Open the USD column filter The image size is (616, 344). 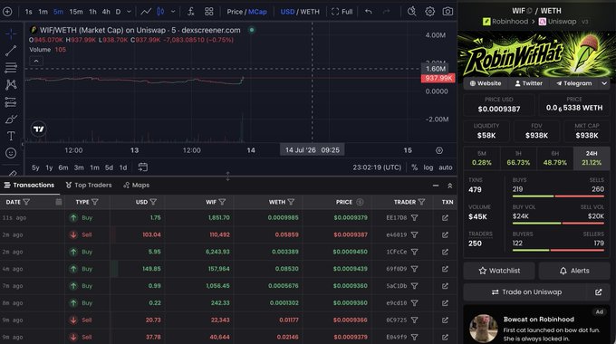(x=153, y=202)
